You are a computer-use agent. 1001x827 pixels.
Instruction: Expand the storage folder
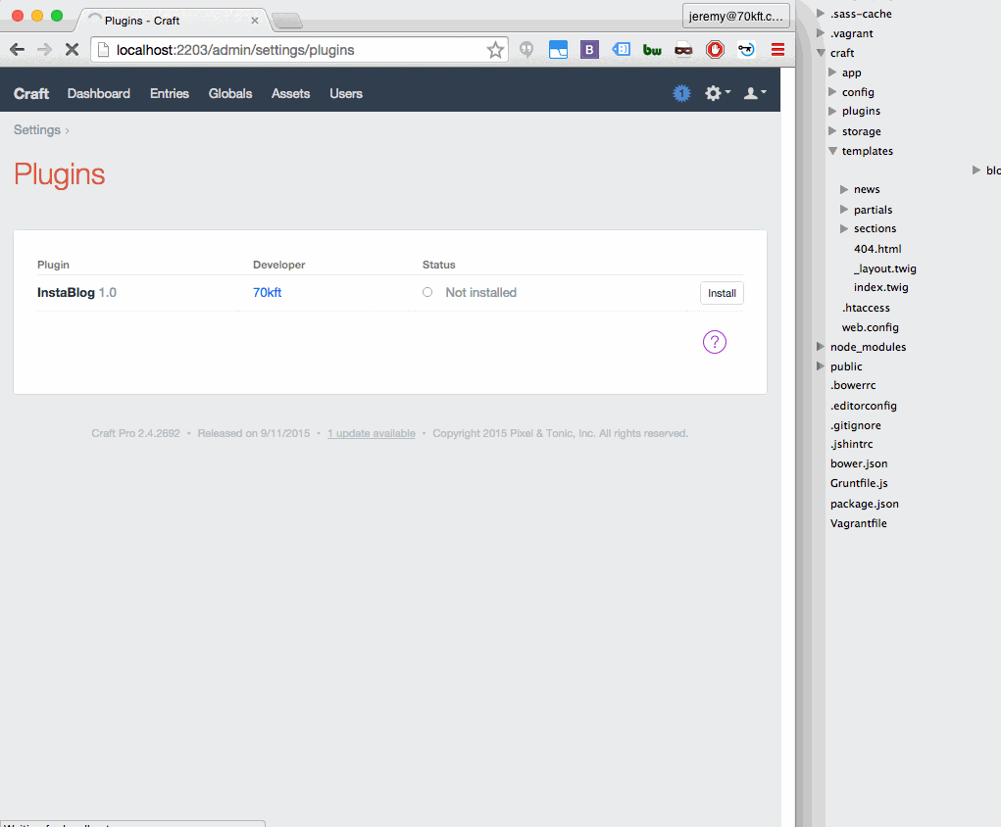(832, 131)
